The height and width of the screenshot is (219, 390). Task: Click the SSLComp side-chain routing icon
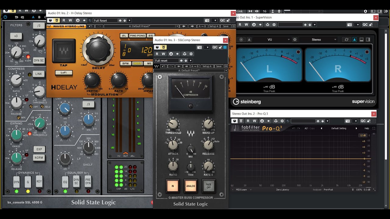[184, 54]
